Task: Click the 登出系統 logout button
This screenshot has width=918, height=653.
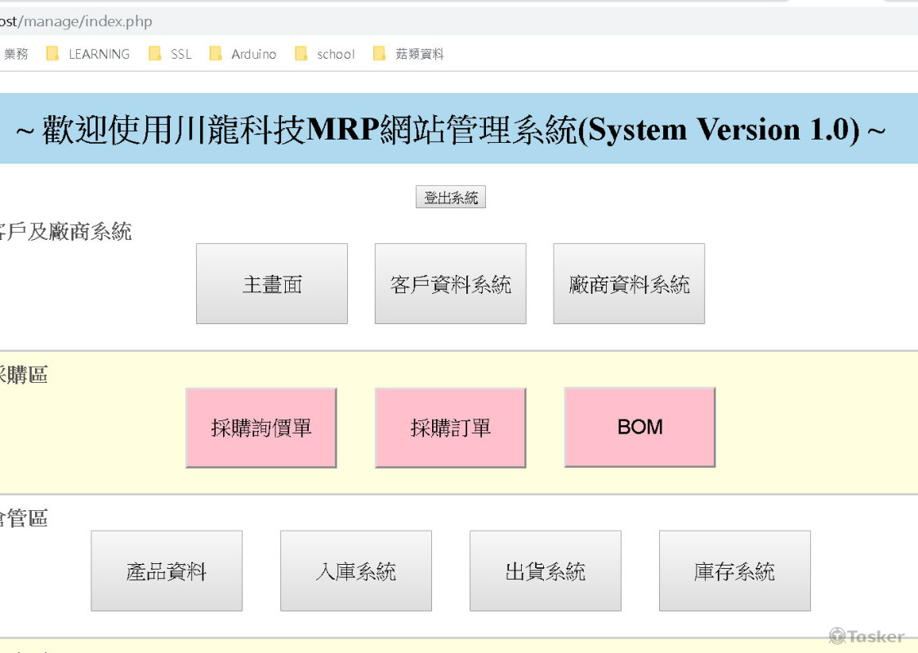Action: pos(450,197)
